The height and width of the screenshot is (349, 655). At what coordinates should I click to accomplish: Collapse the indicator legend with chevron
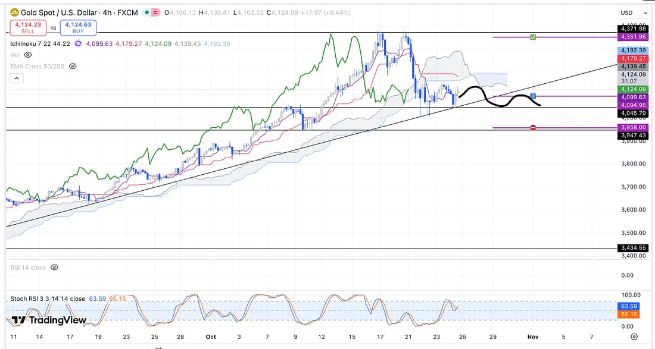(16, 78)
